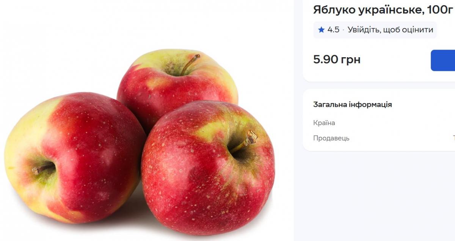The image size is (455, 241).
Task: Click the stem of the left apple
Action: (42, 168)
